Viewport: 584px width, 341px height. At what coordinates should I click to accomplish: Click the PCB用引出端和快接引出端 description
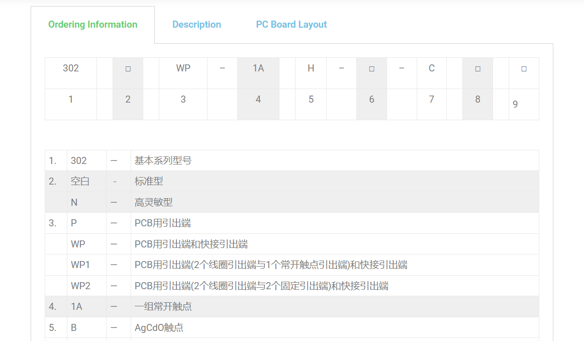pos(191,244)
